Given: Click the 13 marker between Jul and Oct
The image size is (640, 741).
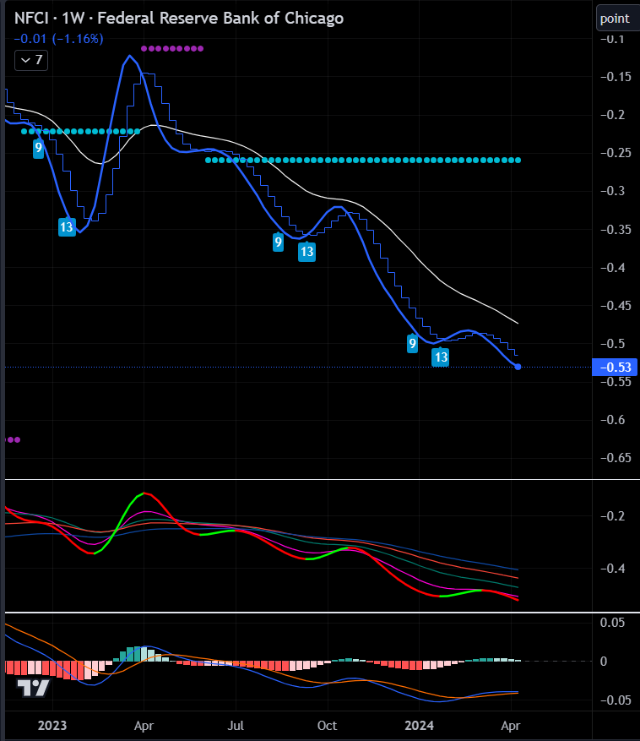Looking at the screenshot, I should click(x=306, y=251).
